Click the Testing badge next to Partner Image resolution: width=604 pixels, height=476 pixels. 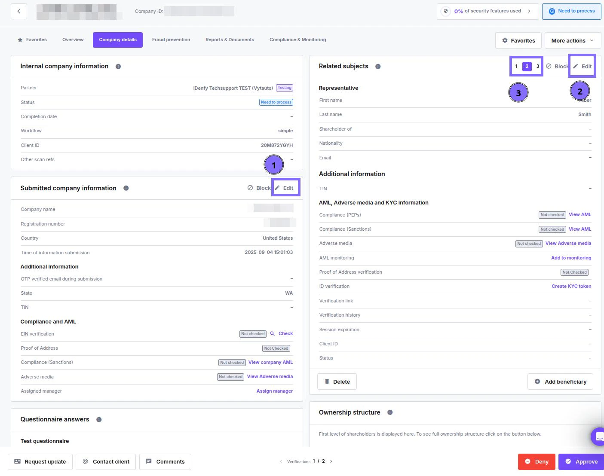tap(285, 88)
